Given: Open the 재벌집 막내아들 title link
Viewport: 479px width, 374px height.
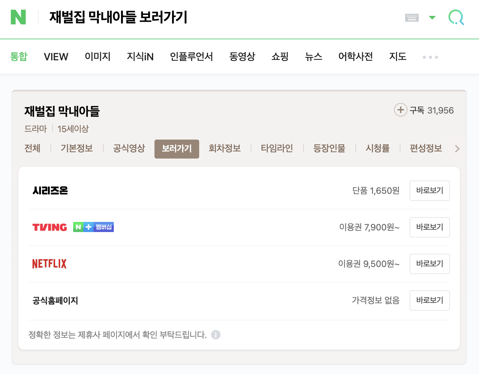Looking at the screenshot, I should (x=62, y=111).
